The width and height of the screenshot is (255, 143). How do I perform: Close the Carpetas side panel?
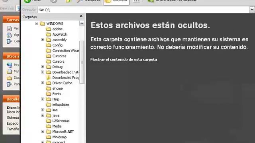[x=81, y=16]
